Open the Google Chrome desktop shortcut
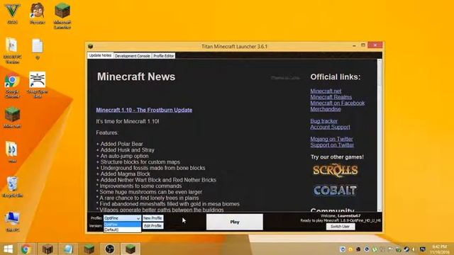454x255 pixels. point(12,86)
